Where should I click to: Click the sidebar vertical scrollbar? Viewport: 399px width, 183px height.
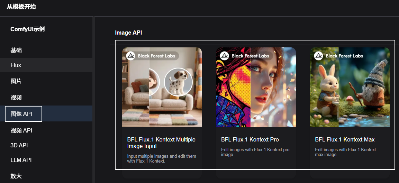click(94, 100)
